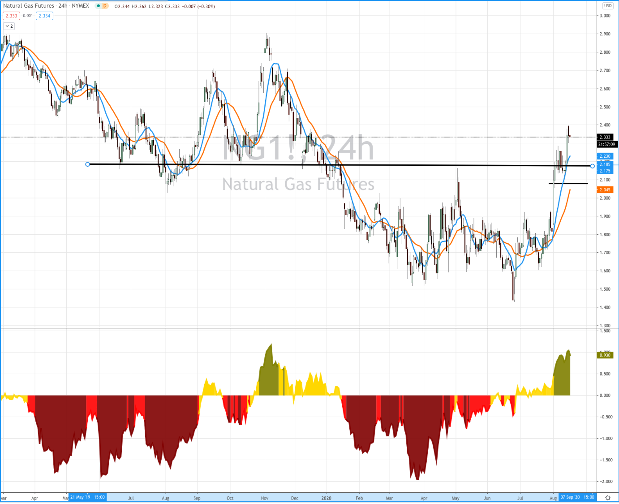Viewport: 619px width, 504px height.
Task: Click the red 2.333 sell price button
Action: tap(11, 16)
